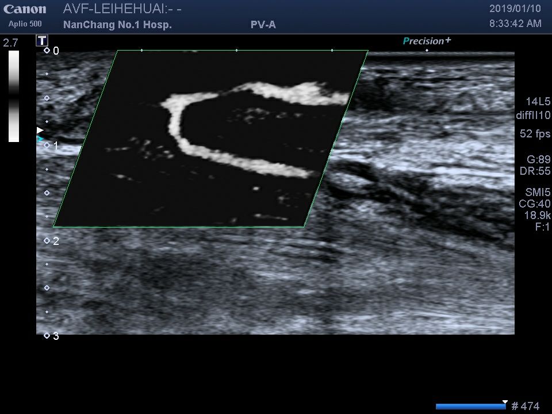Click the white triangle at cine bar end
The width and height of the screenshot is (552, 414).
pos(505,402)
